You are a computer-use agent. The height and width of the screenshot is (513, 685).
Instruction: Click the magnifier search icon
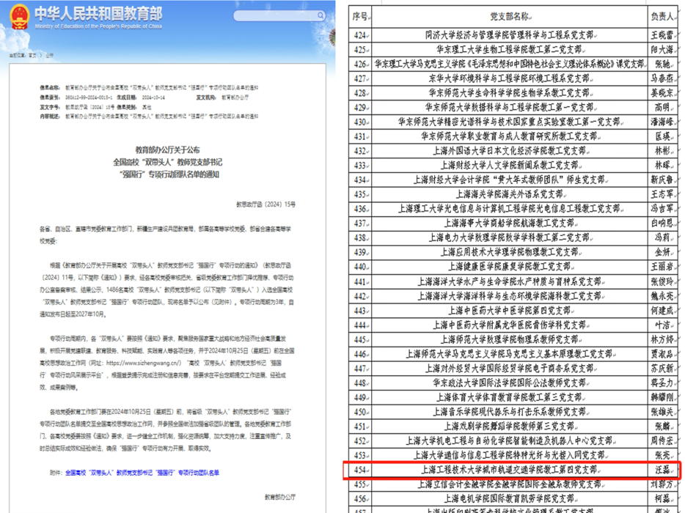[x=319, y=15]
